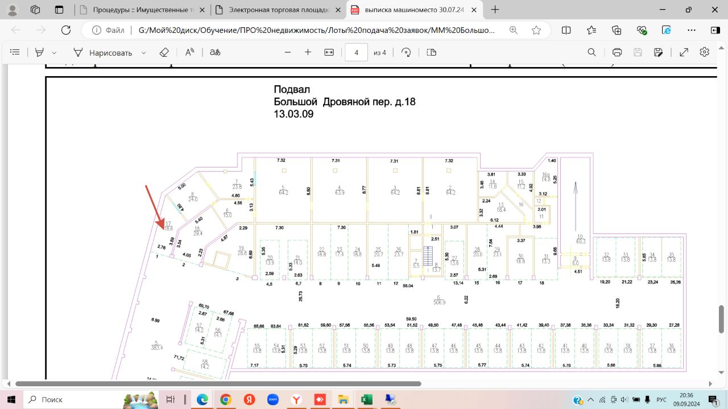Open the Edge extension icon in toolbar
Viewport: 728px width, 409px height.
[x=667, y=30]
